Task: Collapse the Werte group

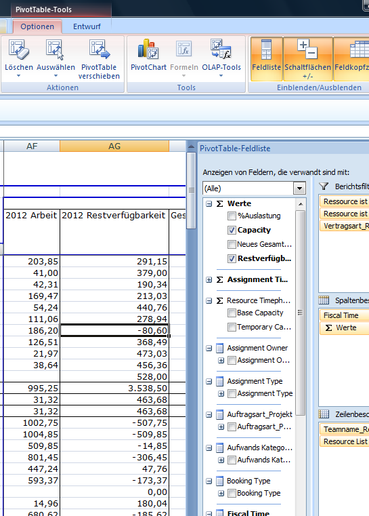Action: pyautogui.click(x=209, y=204)
